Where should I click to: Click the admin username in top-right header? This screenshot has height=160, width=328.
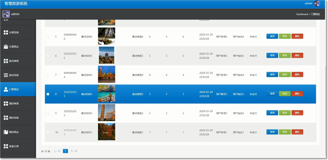coord(308,3)
